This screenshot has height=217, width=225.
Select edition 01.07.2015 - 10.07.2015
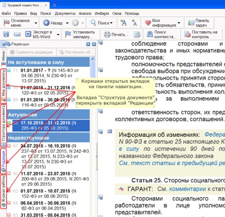coord(49,194)
